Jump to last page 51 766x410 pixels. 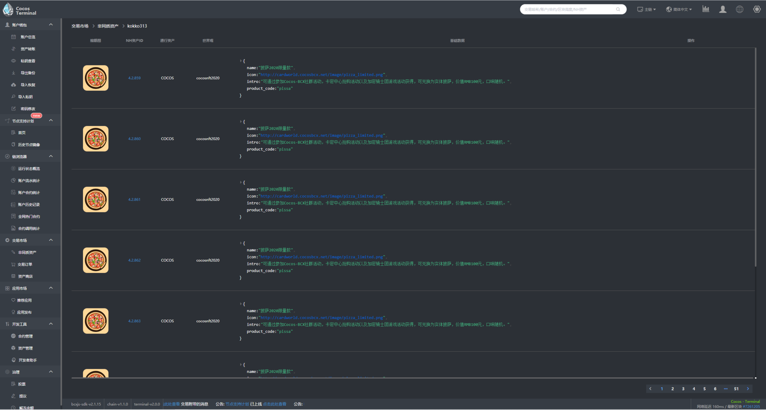click(736, 389)
